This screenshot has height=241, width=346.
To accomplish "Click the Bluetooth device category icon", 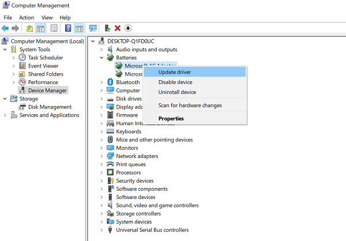I will point(110,82).
